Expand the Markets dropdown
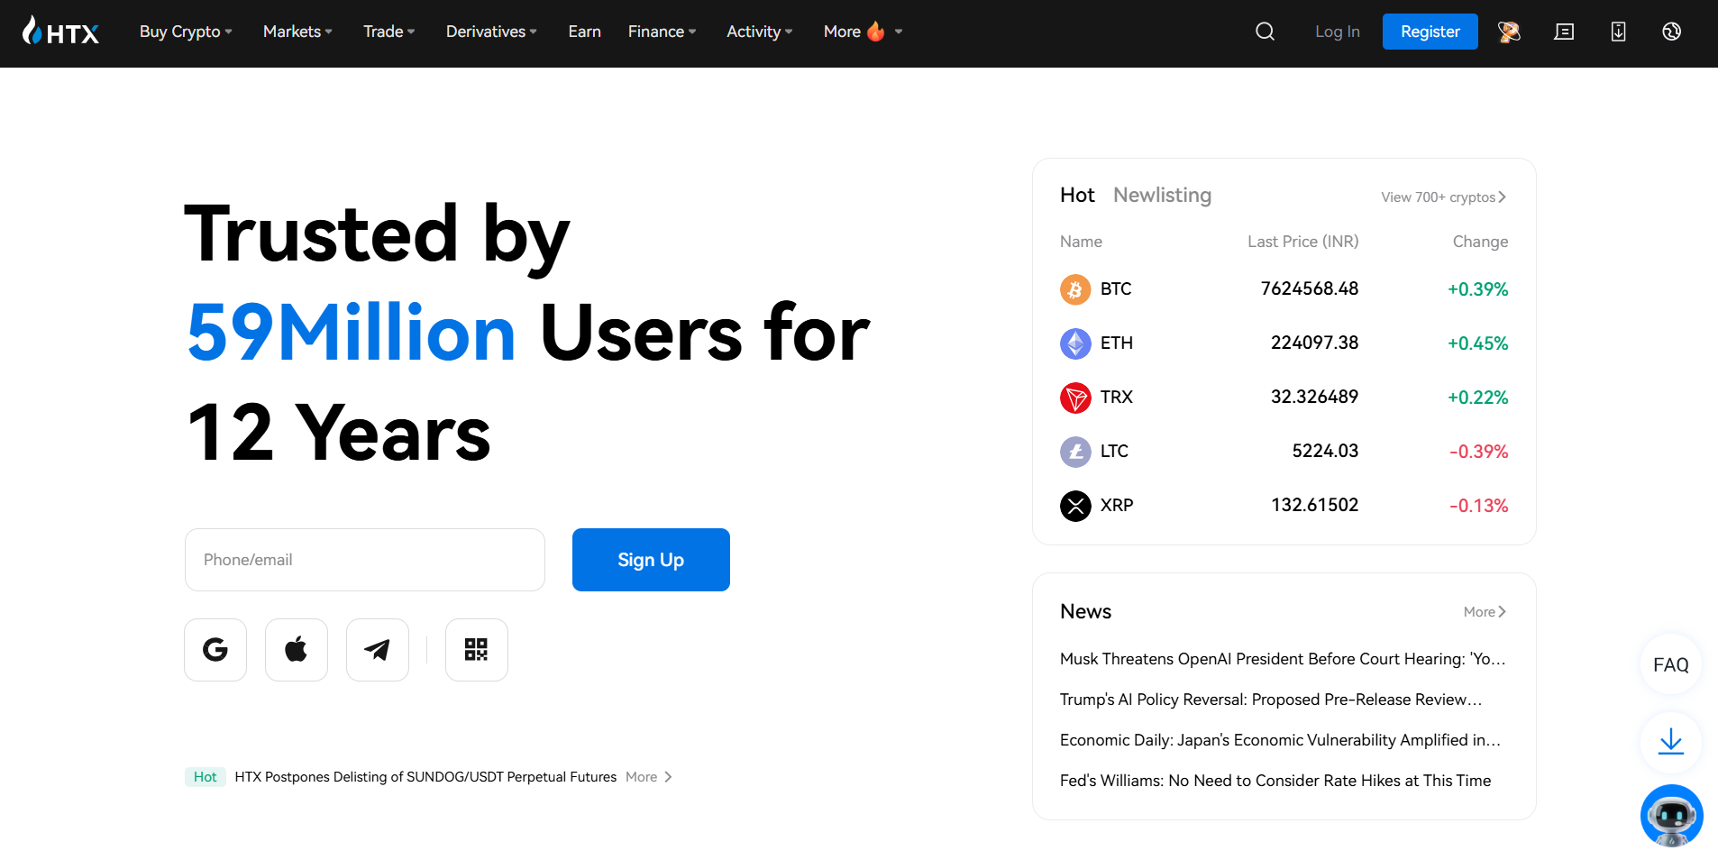 tap(297, 32)
